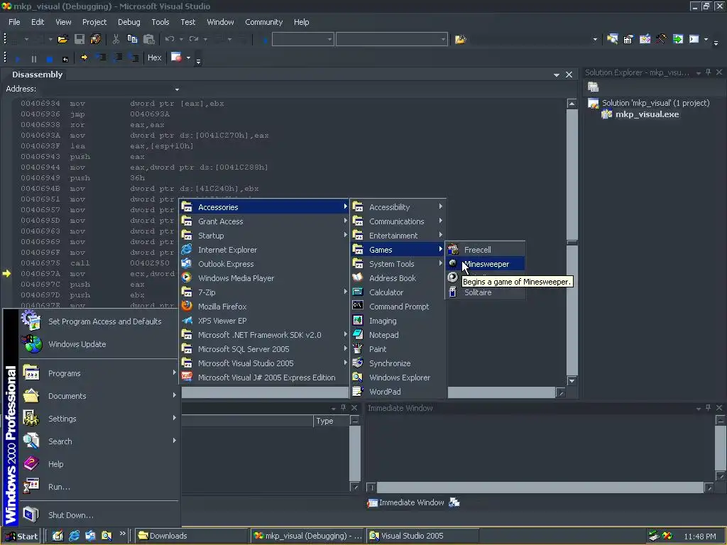The image size is (727, 545).
Task: Toggle Hex display button
Action: coord(154,57)
